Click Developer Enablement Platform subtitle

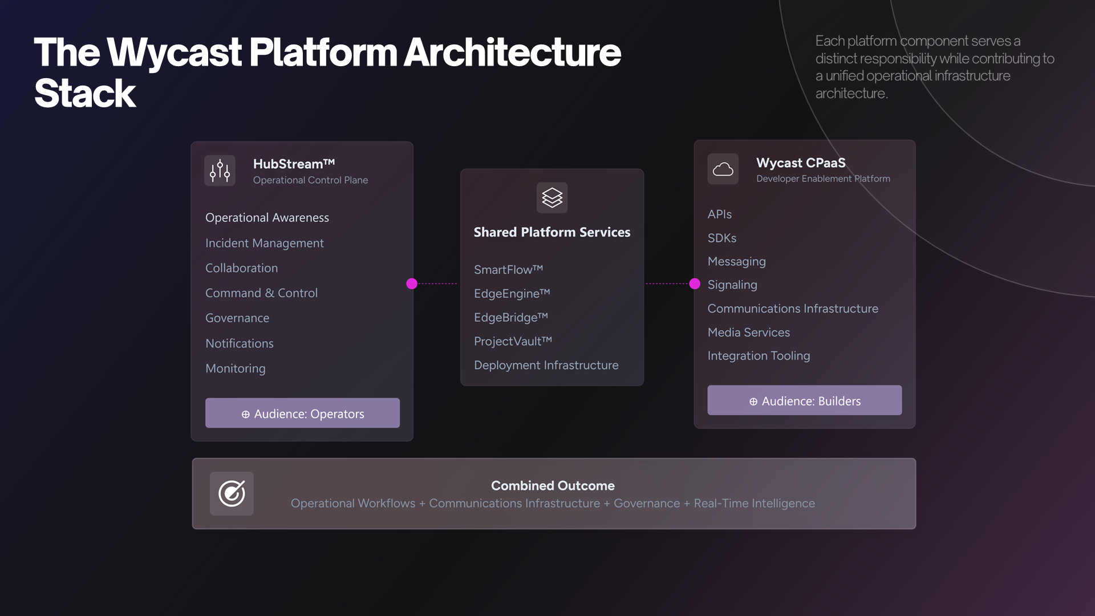(x=823, y=179)
